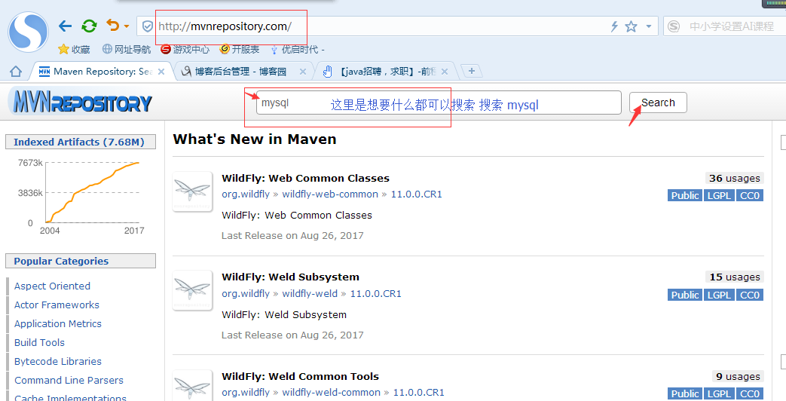Open WildFly: Weld Subsystem title
Image resolution: width=786 pixels, height=401 pixels.
pos(290,277)
